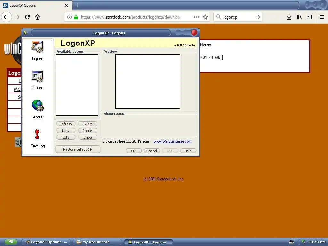This screenshot has height=246, width=328.
Task: Switch to LogonXP - Logons taskbar item
Action: click(149, 242)
